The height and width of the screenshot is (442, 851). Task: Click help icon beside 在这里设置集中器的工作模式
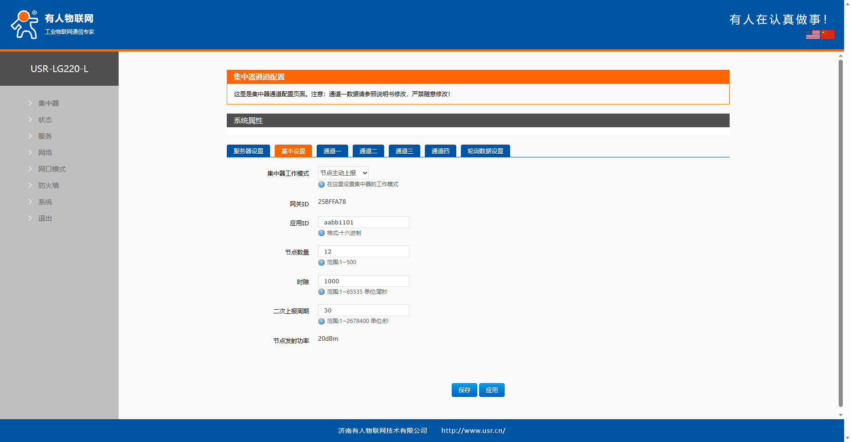(x=321, y=185)
